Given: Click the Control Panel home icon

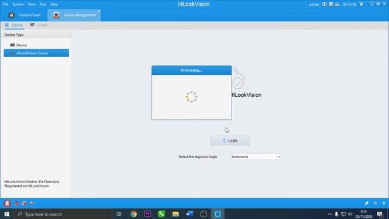Looking at the screenshot, I should tap(12, 15).
